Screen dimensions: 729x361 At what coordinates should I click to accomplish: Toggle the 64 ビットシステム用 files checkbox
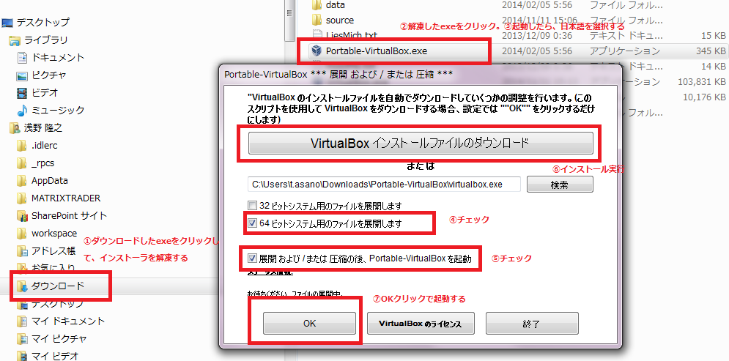coord(252,223)
